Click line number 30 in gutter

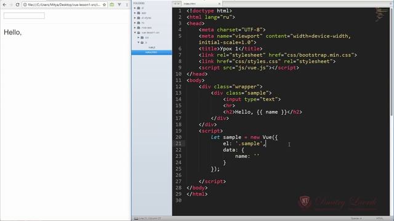(x=179, y=200)
